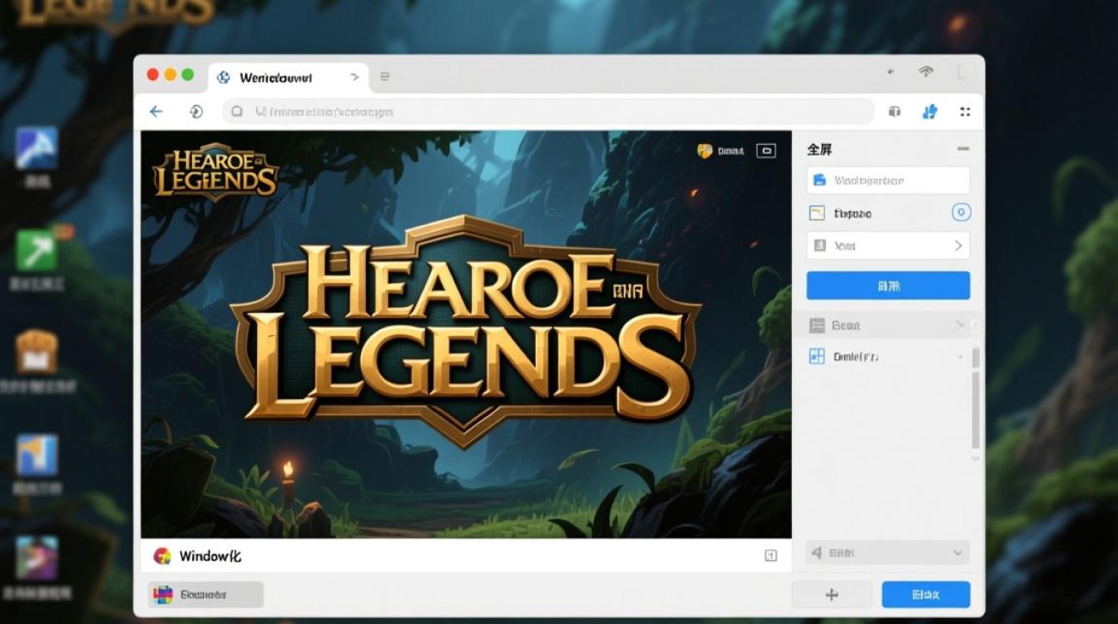The width and height of the screenshot is (1118, 624).
Task: Click the picture-in-picture icon atop the video
Action: click(766, 151)
